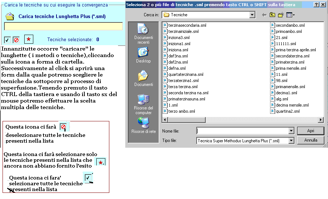Image resolution: width=328 pixels, height=199 pixels.
Task: Select file defna.sml
Action: pyautogui.click(x=174, y=68)
